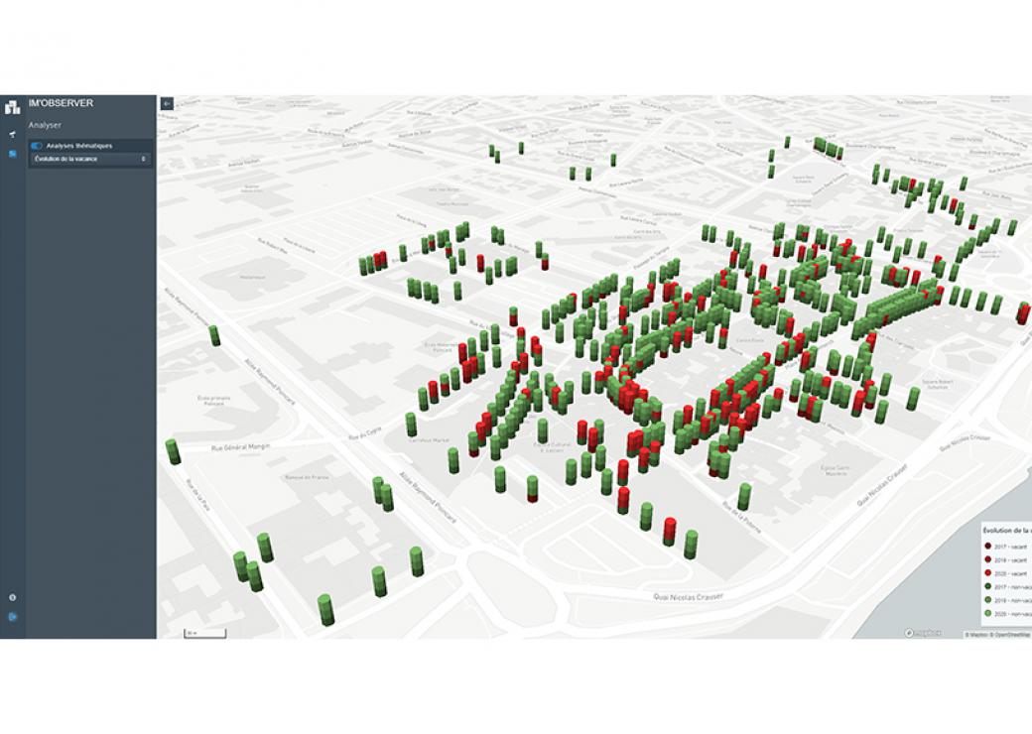
Task: Click the map scale bar
Action: click(204, 634)
